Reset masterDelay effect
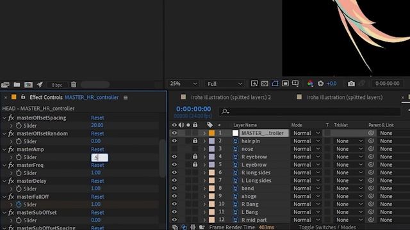This screenshot has height=230, width=410. (x=97, y=181)
